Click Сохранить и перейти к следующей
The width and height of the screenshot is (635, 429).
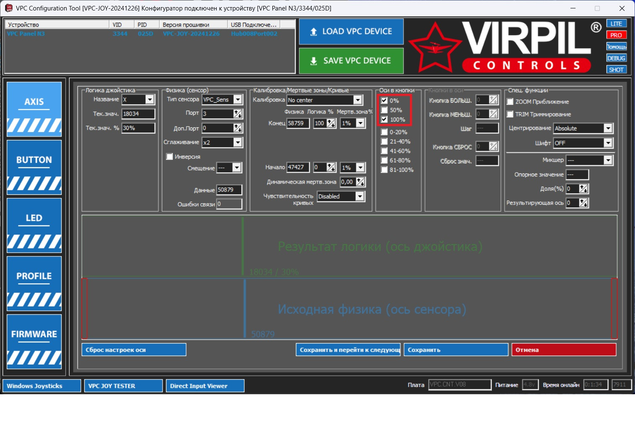click(348, 350)
